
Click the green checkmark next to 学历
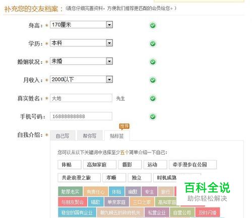153,44
